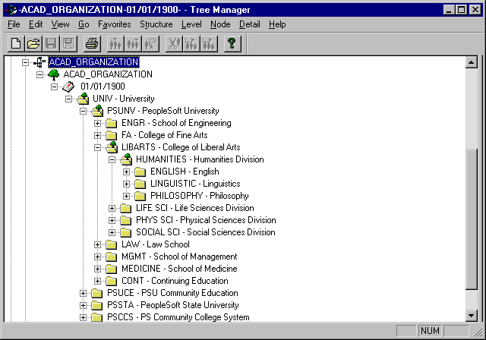486x340 pixels.
Task: Collapse the LIBARTS - College of Liberal Arts node
Action: pyautogui.click(x=97, y=148)
